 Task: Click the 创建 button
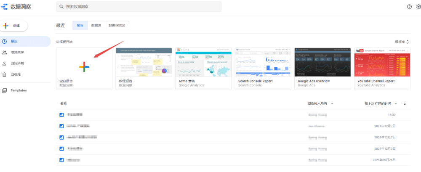pyautogui.click(x=14, y=26)
